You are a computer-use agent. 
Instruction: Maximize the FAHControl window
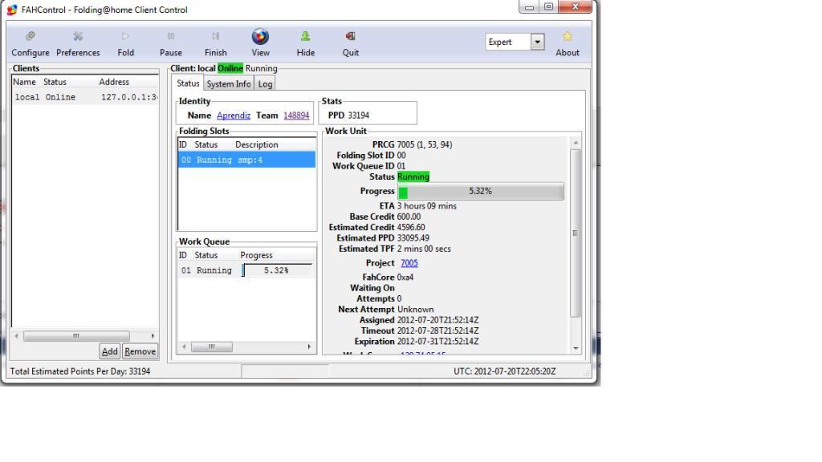click(548, 6)
